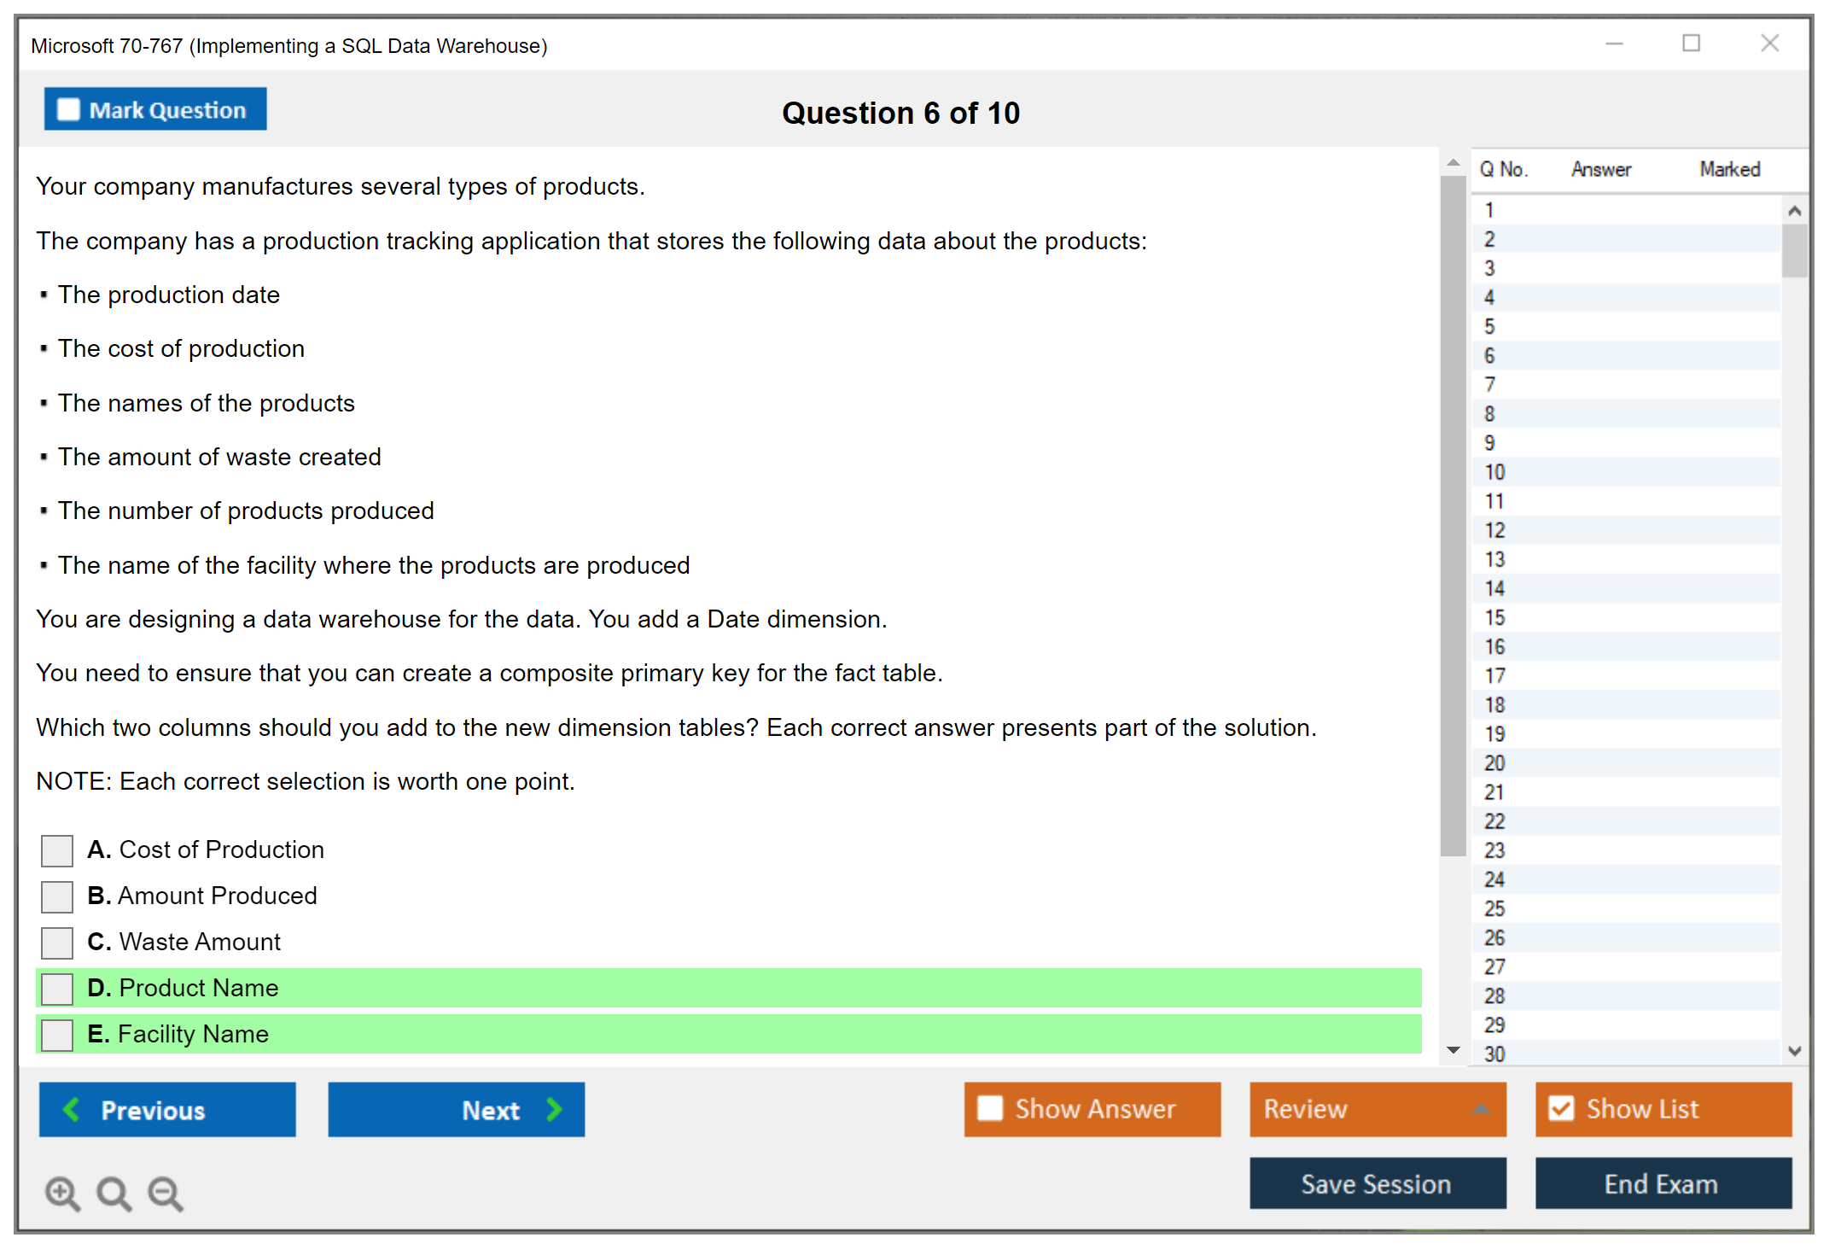Click the End Exam button
1835x1255 pixels.
coord(1663,1183)
